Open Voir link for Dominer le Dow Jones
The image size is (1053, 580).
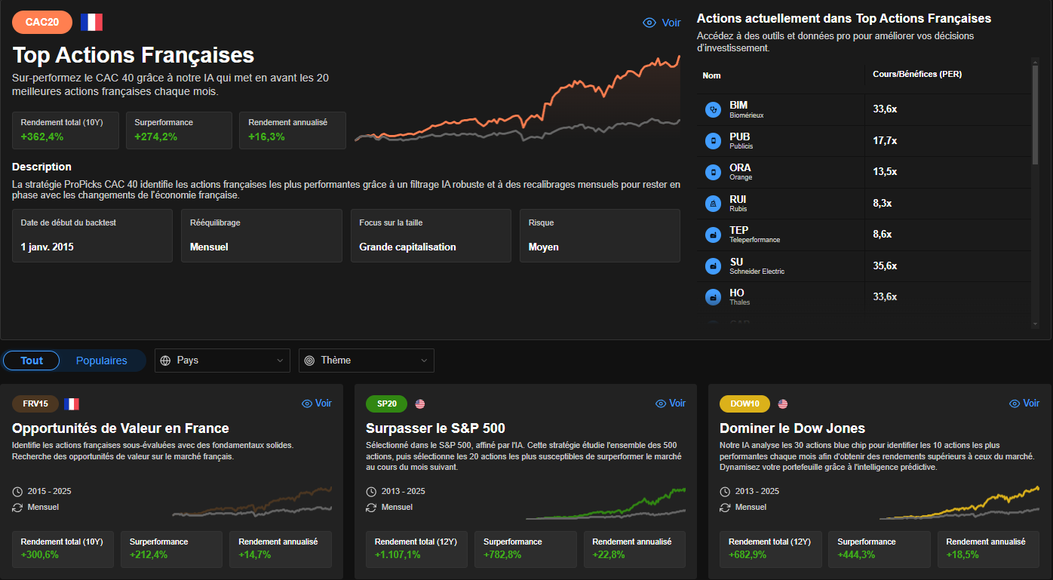1024,404
